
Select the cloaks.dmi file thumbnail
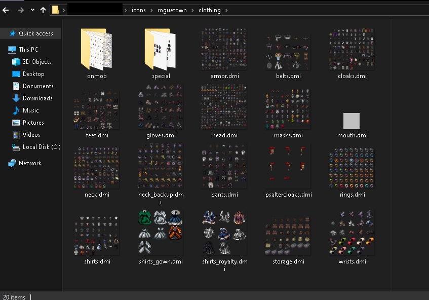tap(352, 49)
